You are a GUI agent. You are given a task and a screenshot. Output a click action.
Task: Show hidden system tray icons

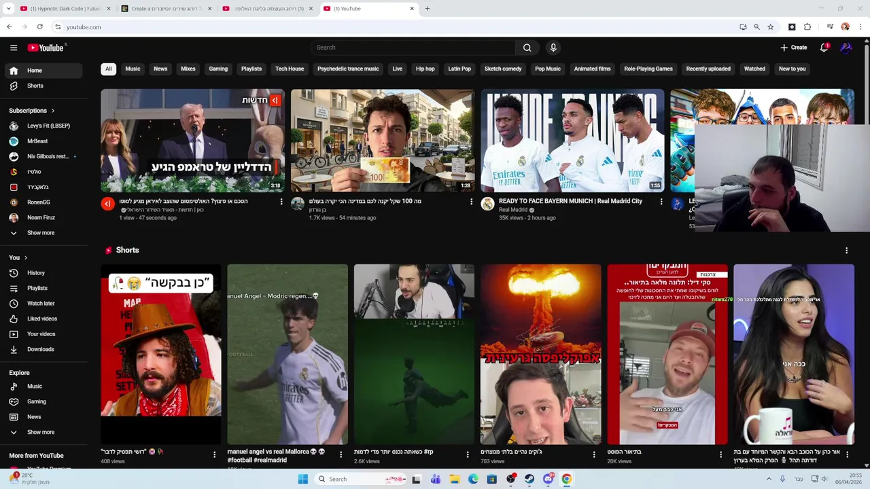pyautogui.click(x=770, y=479)
